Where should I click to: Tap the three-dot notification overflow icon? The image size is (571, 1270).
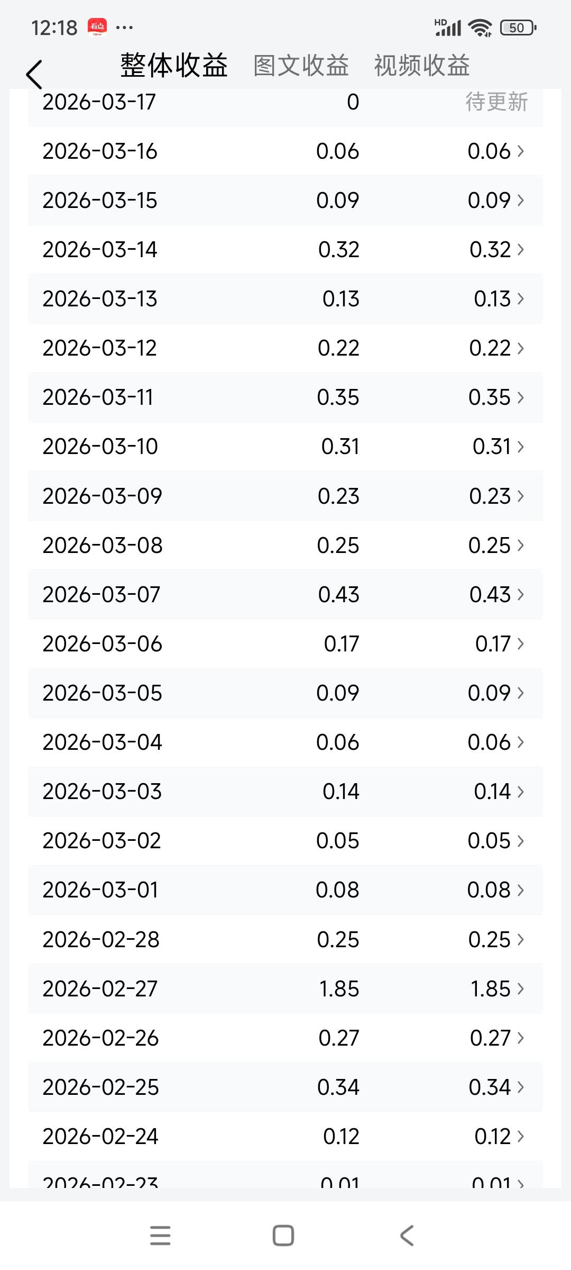[x=124, y=28]
